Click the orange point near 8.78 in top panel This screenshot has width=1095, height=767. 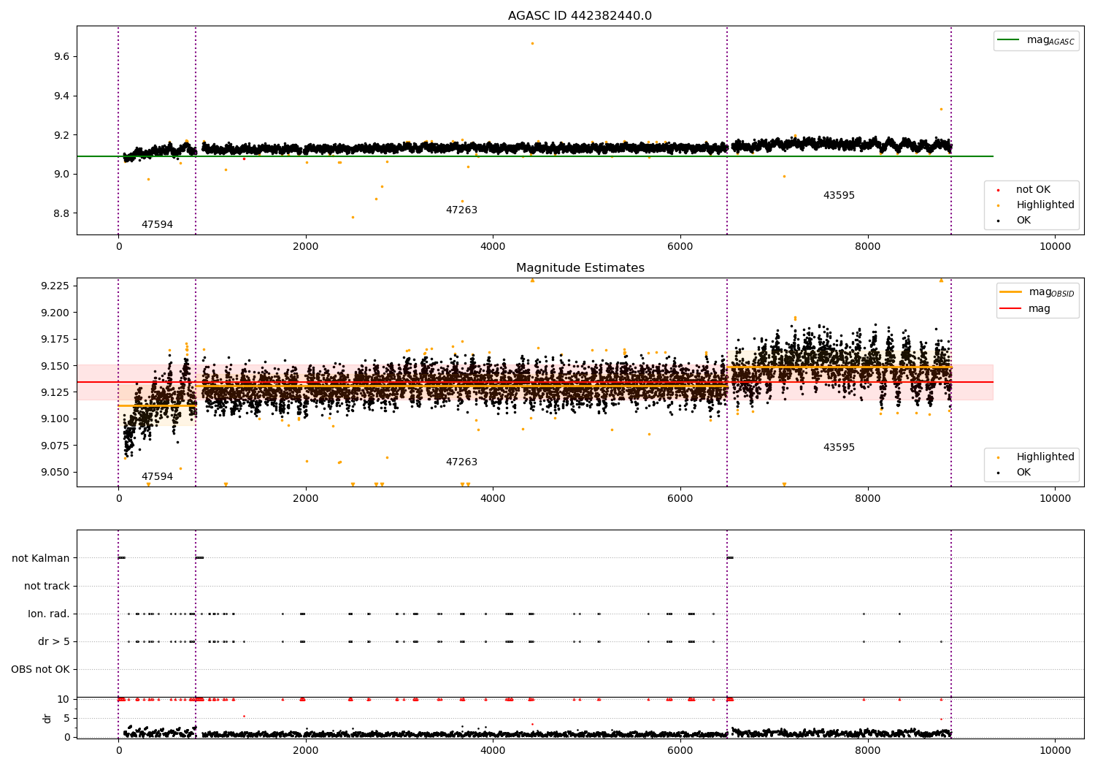[353, 217]
